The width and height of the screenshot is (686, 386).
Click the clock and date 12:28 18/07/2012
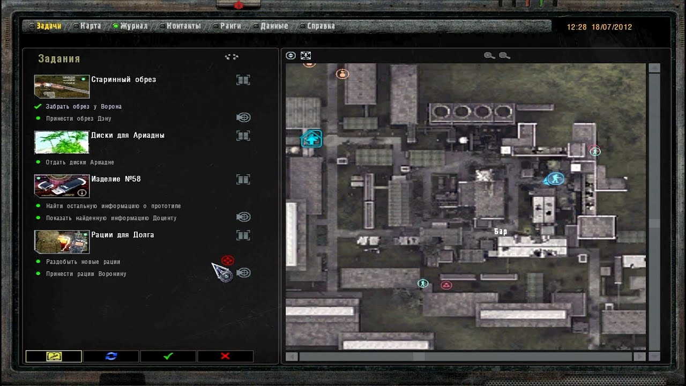(x=600, y=27)
